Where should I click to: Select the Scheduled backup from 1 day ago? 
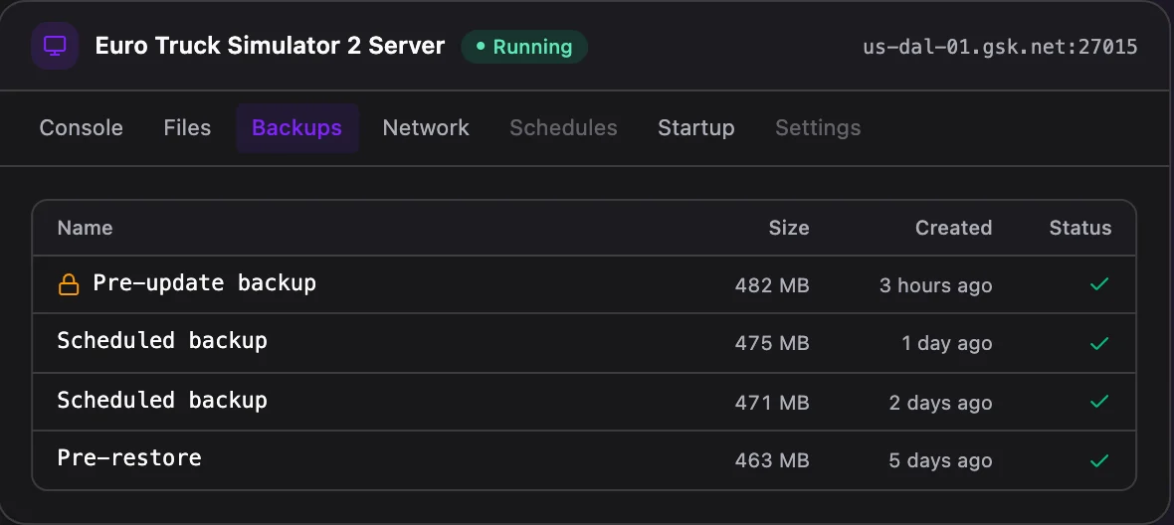162,341
